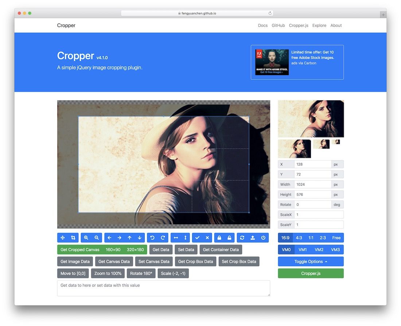Viewport: 401px width, 326px height.
Task: Click ads via Carbon link
Action: pyautogui.click(x=304, y=63)
